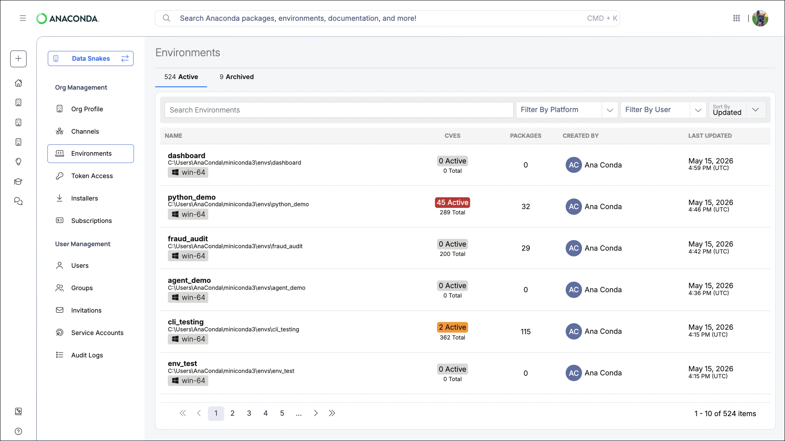Go to Home via house icon
Viewport: 785px width, 441px height.
click(x=18, y=83)
